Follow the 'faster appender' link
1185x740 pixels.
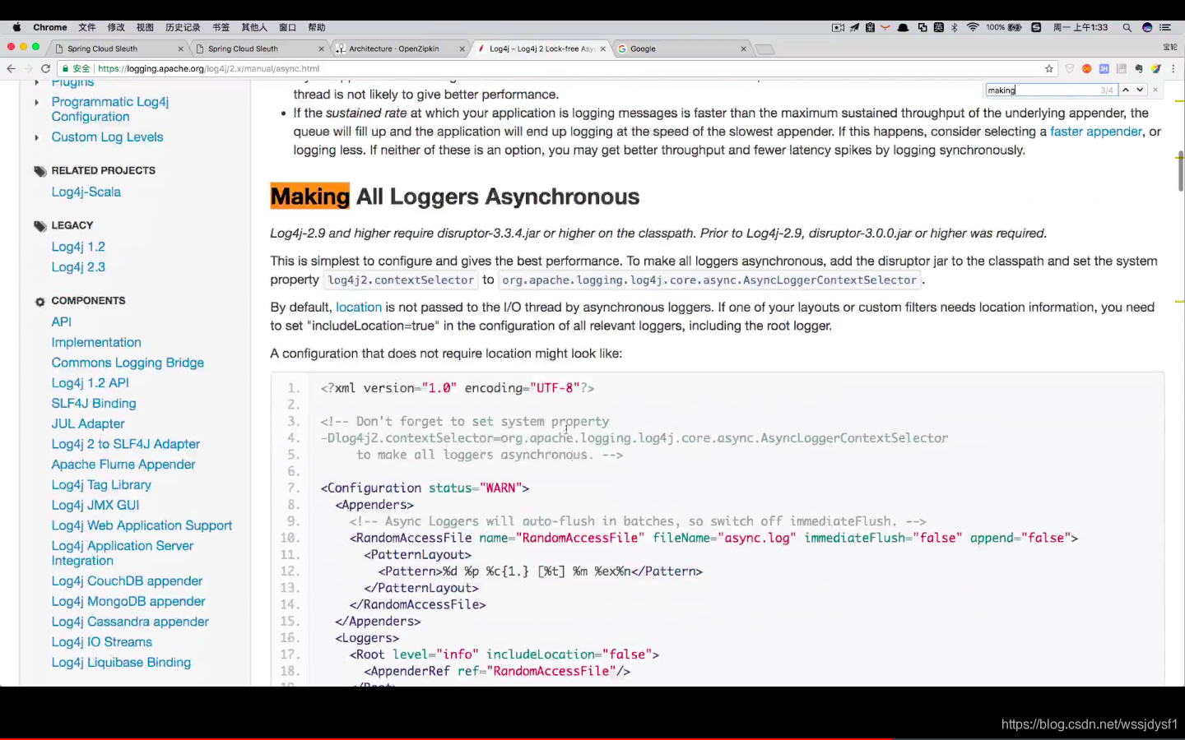coord(1096,132)
